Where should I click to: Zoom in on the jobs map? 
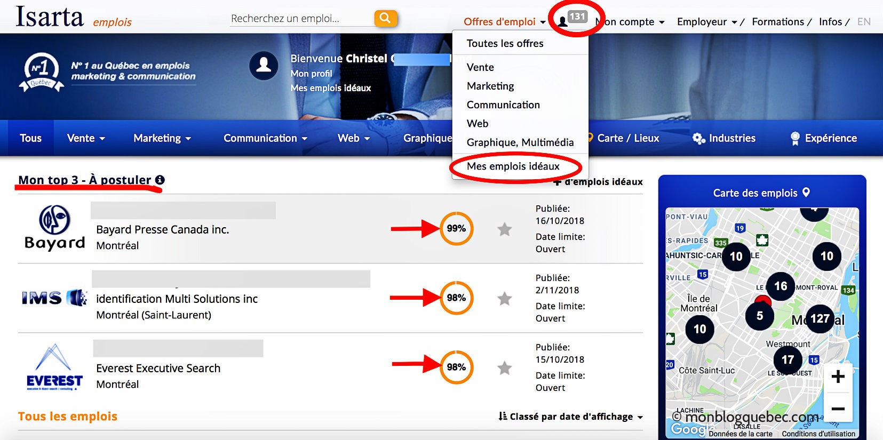[x=838, y=377]
